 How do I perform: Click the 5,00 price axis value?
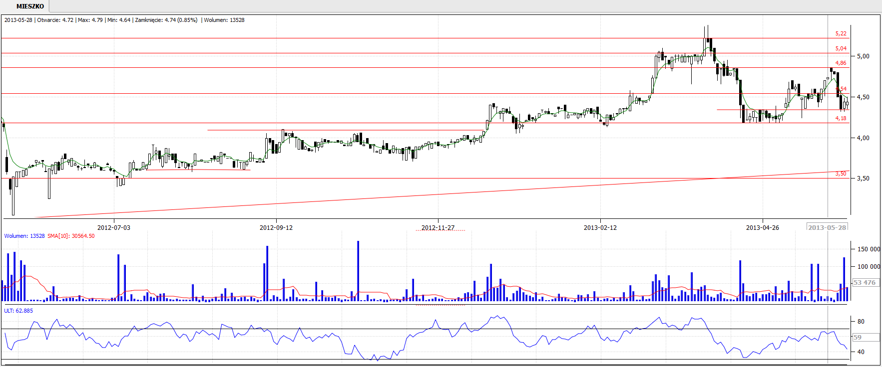point(863,56)
